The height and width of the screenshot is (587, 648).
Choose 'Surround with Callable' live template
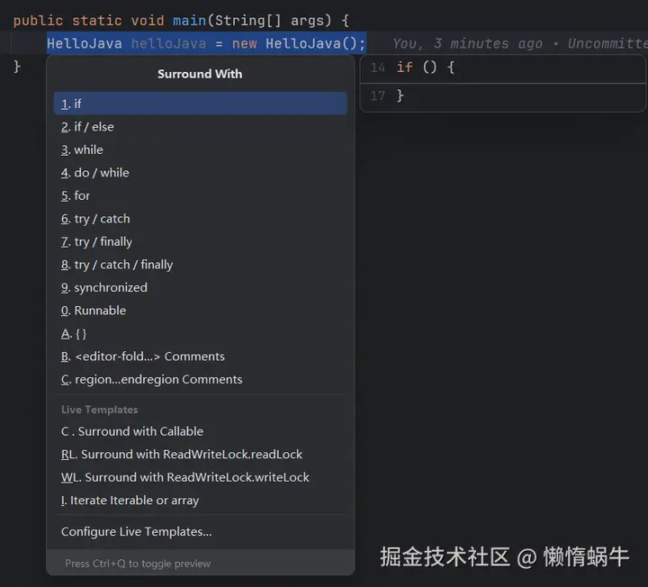tap(200, 431)
